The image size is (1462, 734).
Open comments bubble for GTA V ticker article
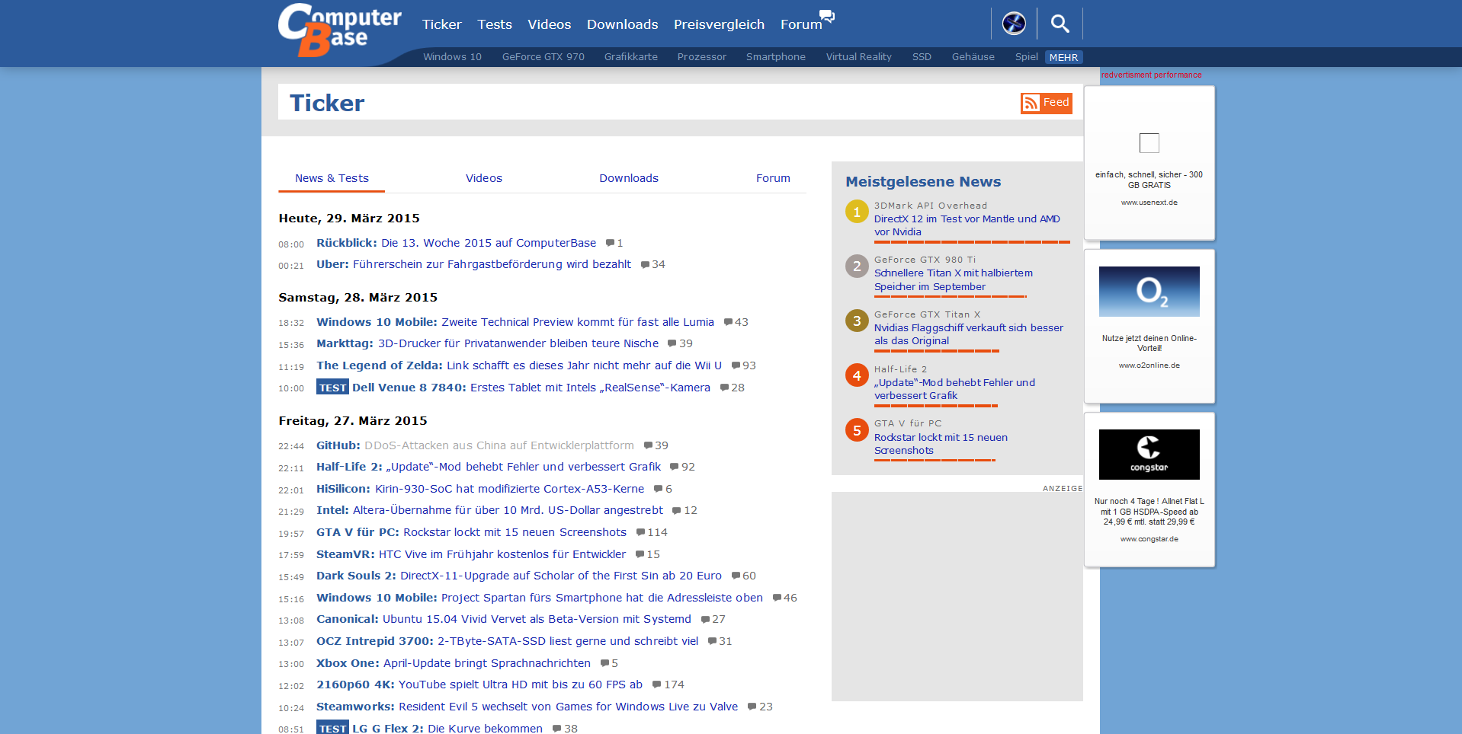coord(640,533)
